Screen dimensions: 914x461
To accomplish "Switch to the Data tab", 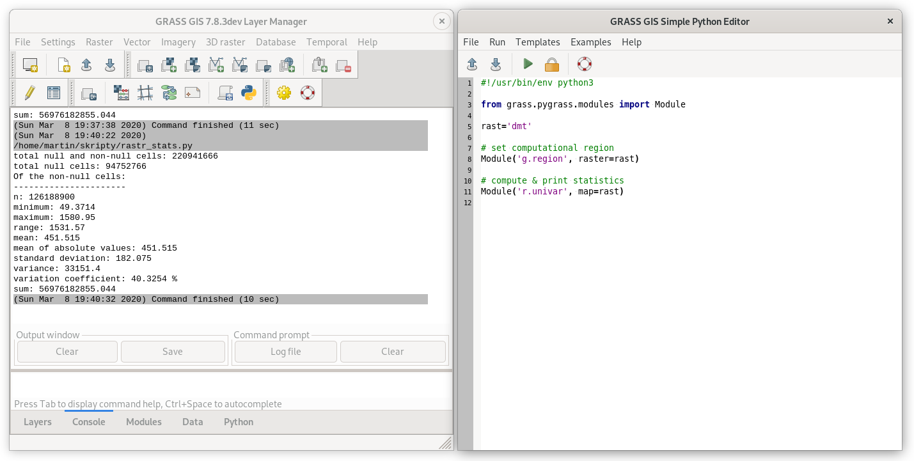I will click(x=193, y=422).
